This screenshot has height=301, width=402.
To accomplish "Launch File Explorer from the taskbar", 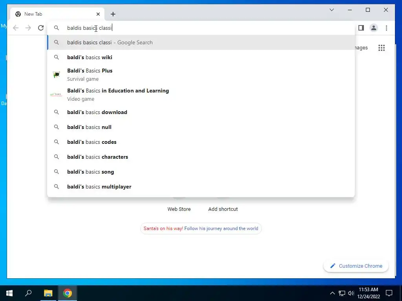I will point(48,293).
